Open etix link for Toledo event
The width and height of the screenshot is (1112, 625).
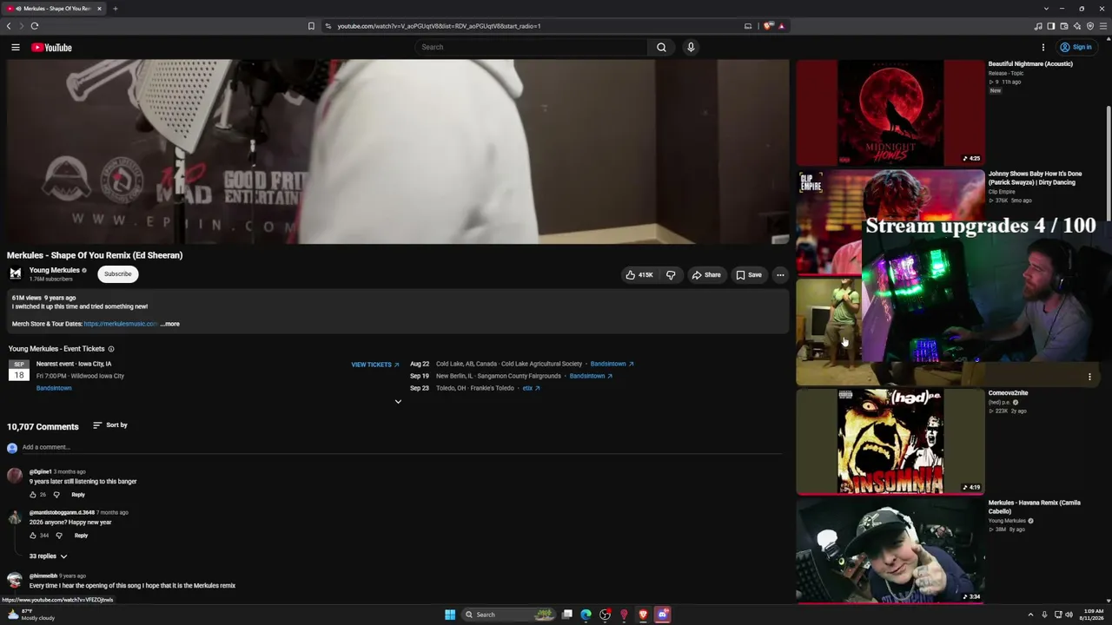(x=531, y=389)
